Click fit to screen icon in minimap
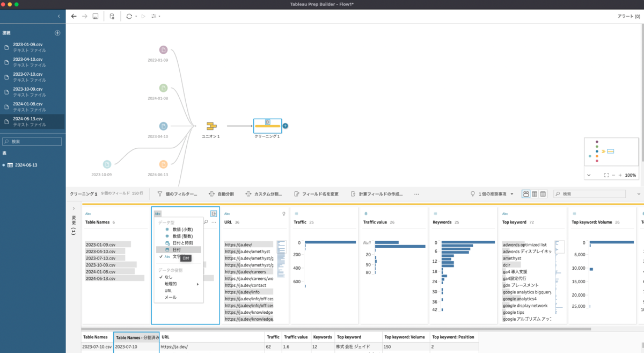 click(x=606, y=175)
